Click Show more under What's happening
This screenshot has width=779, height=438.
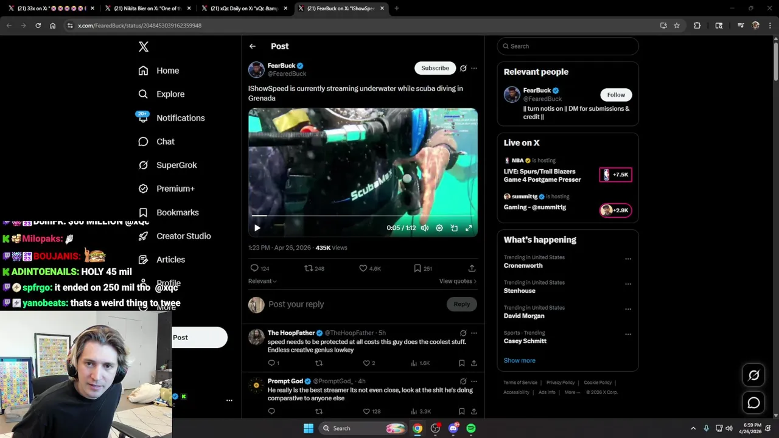(x=519, y=360)
